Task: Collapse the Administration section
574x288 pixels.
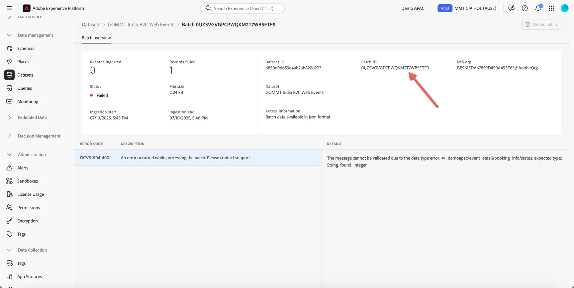Action: (x=9, y=155)
